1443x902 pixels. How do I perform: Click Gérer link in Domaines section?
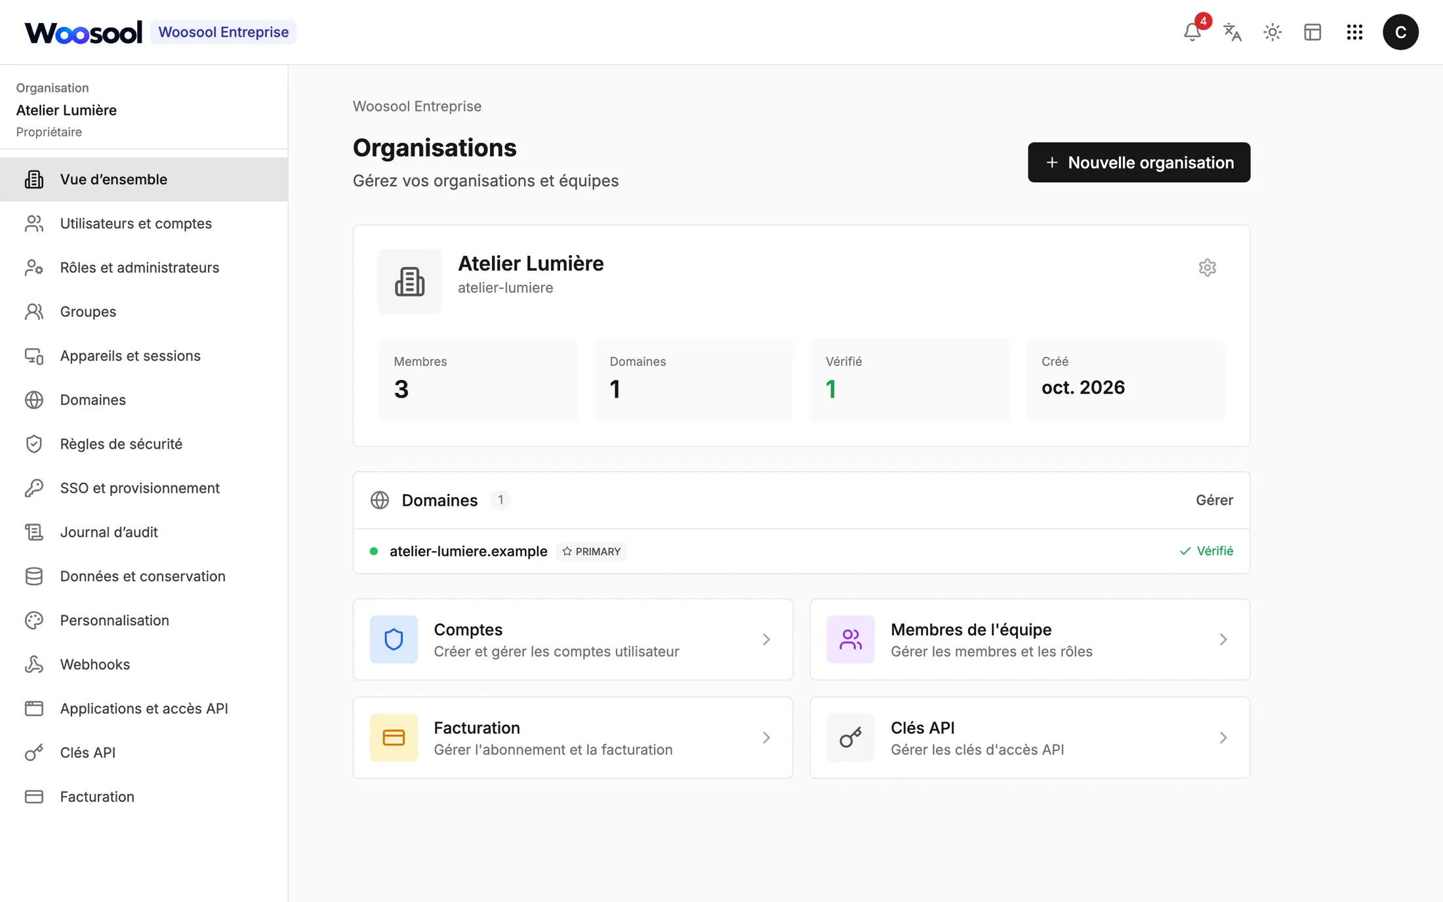pyautogui.click(x=1214, y=500)
